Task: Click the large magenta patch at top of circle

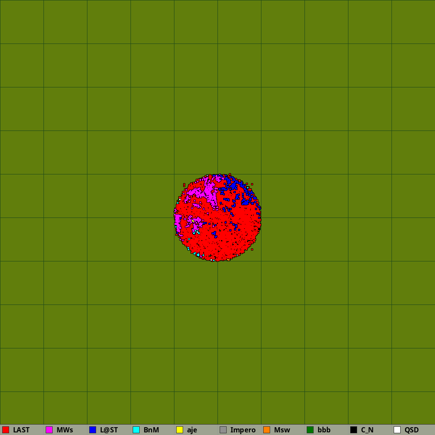Action: (x=211, y=191)
